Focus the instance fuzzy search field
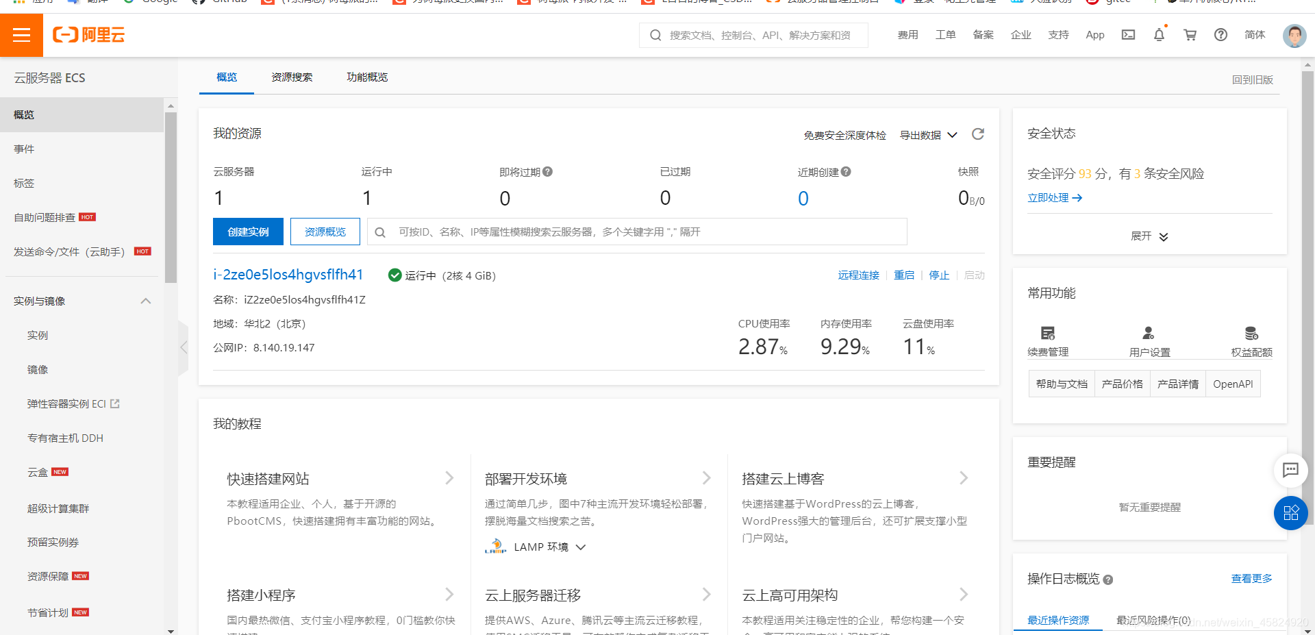 pos(637,232)
